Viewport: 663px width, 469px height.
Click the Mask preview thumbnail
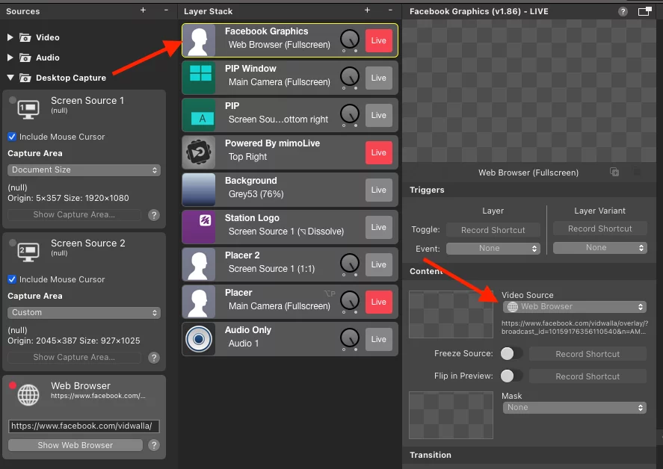451,415
